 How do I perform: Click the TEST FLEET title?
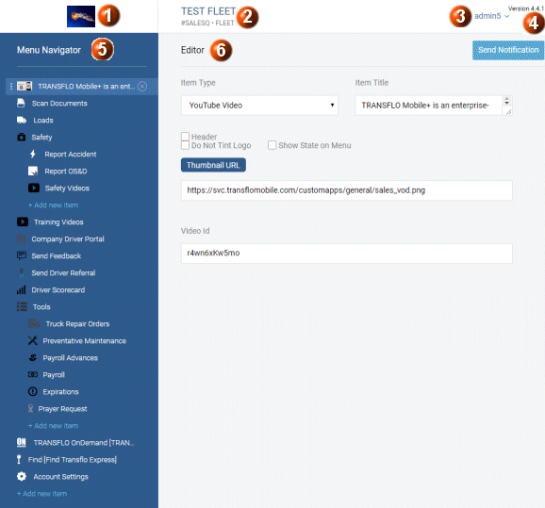208,11
